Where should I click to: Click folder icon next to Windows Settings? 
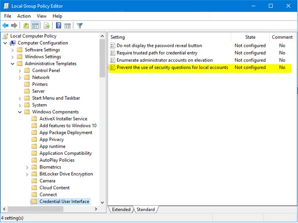pyautogui.click(x=19, y=57)
